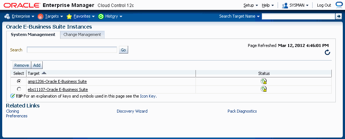This screenshot has height=139, width=345.
Task: Refresh the page with circular arrow icon
Action: click(x=327, y=52)
